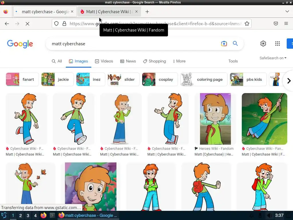Open the Heroes Wiki Matt portrait image
293x220 pixels.
click(x=215, y=119)
